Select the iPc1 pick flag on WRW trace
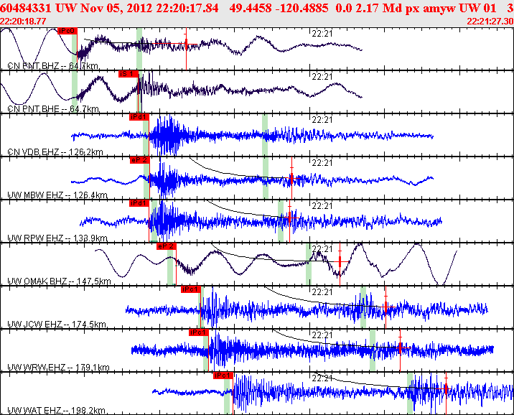This screenshot has width=514, height=415. coord(199,332)
